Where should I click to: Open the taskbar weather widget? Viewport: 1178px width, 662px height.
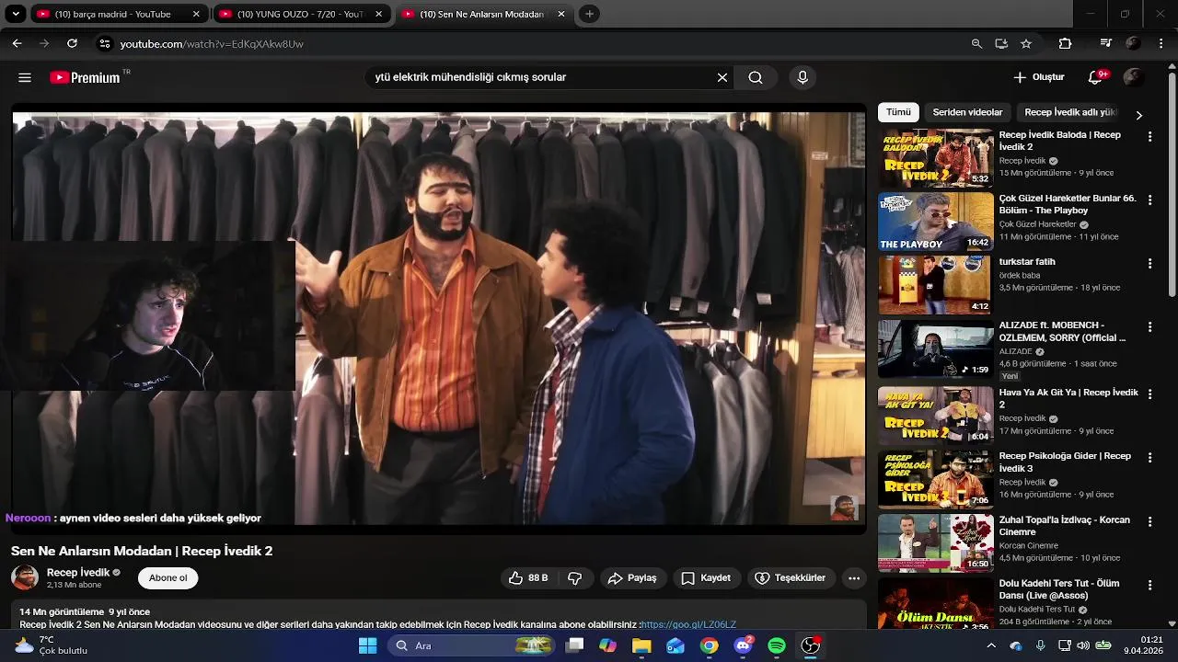click(51, 645)
